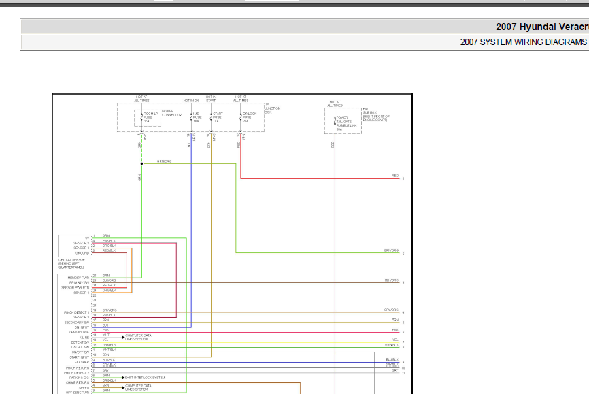Select the DR LOCK FUSE 20A label

pyautogui.click(x=250, y=117)
